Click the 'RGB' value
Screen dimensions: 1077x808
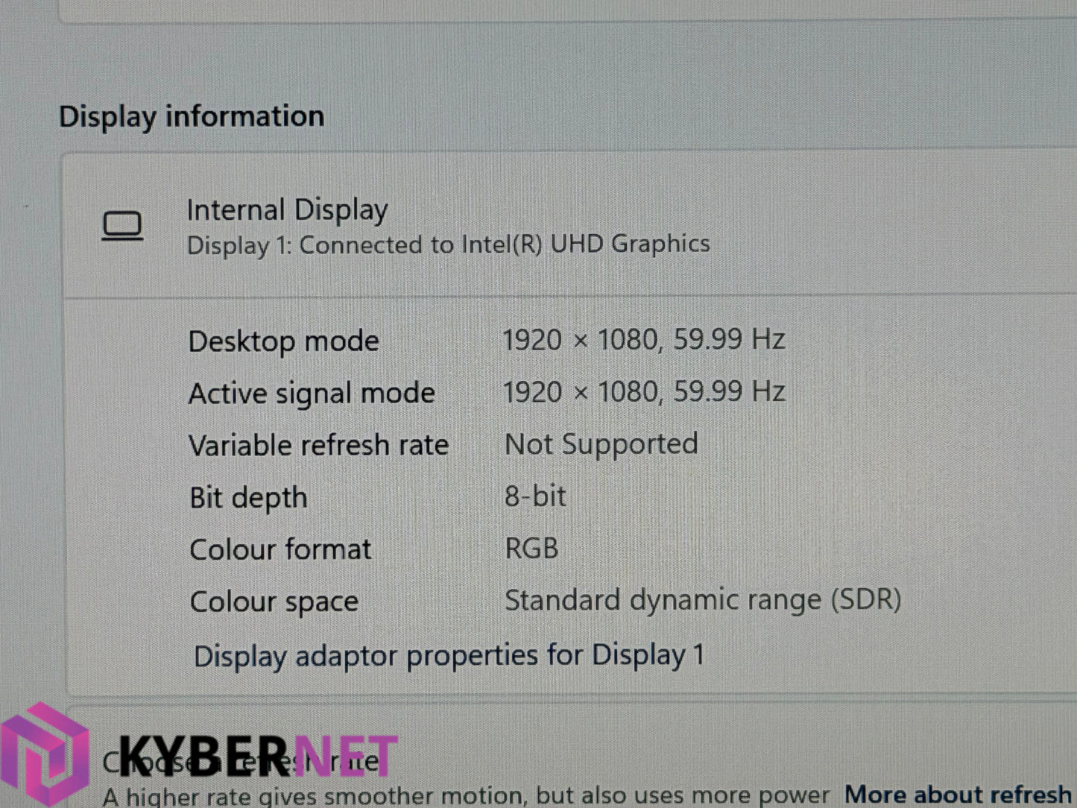point(531,549)
